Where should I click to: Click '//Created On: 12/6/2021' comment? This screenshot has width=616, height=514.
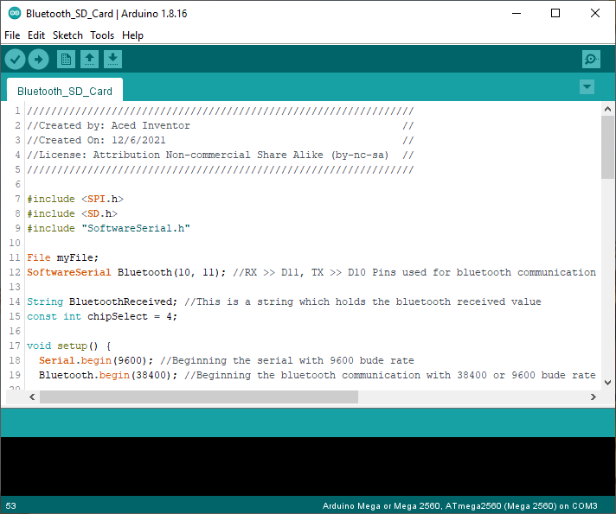[x=96, y=140]
